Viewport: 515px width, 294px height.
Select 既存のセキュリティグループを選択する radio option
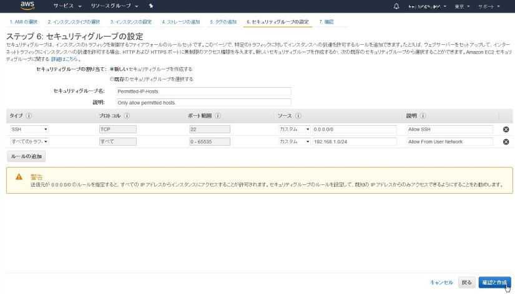tap(112, 79)
